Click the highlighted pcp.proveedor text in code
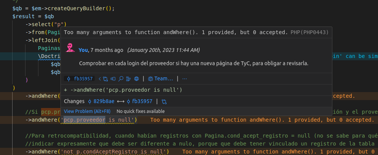Image resolution: width=378 pixels, height=155 pixels. [x=84, y=120]
